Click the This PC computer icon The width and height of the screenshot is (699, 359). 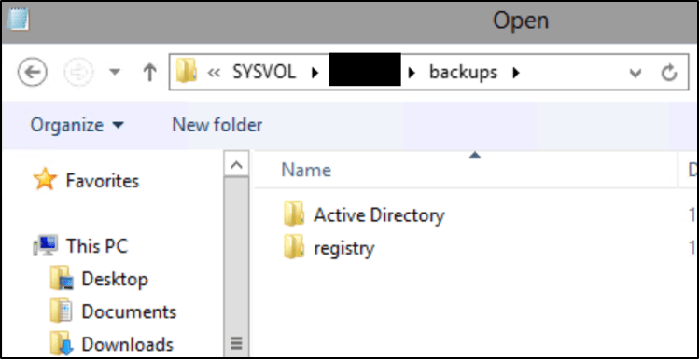pos(46,245)
